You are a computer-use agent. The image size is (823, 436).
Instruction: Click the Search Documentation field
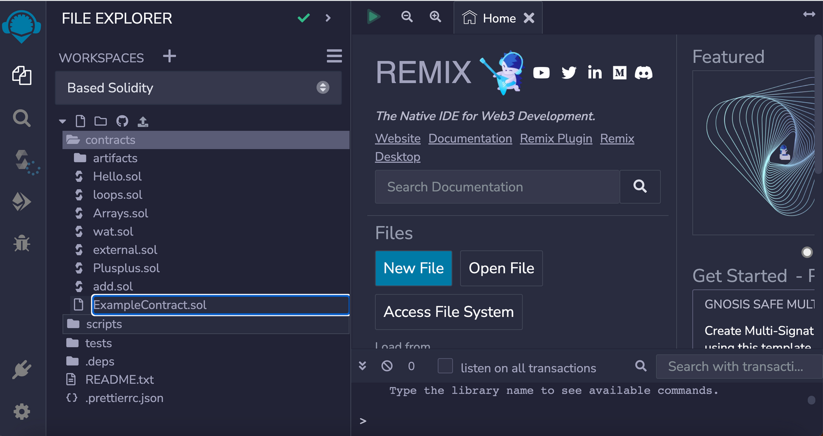point(497,187)
